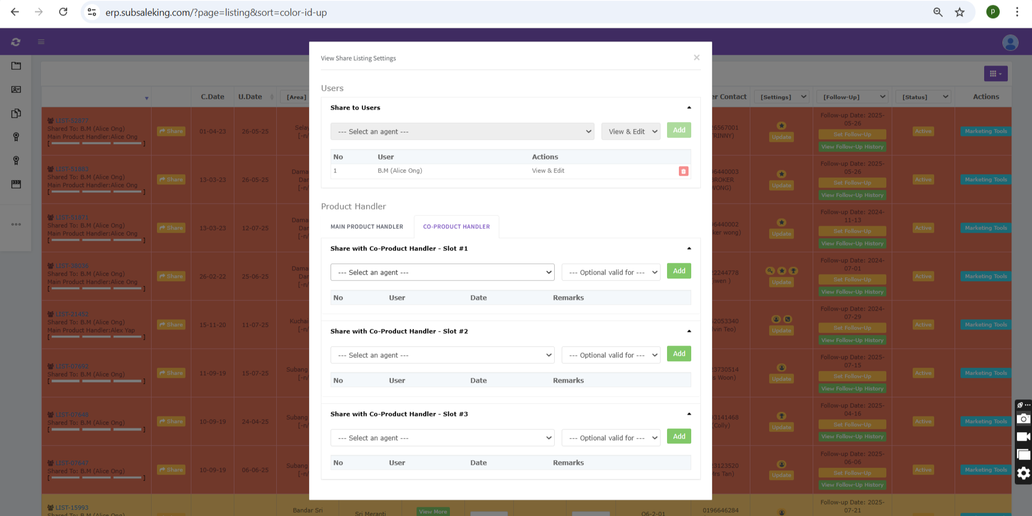Open the ID card icon in sidebar

16,90
